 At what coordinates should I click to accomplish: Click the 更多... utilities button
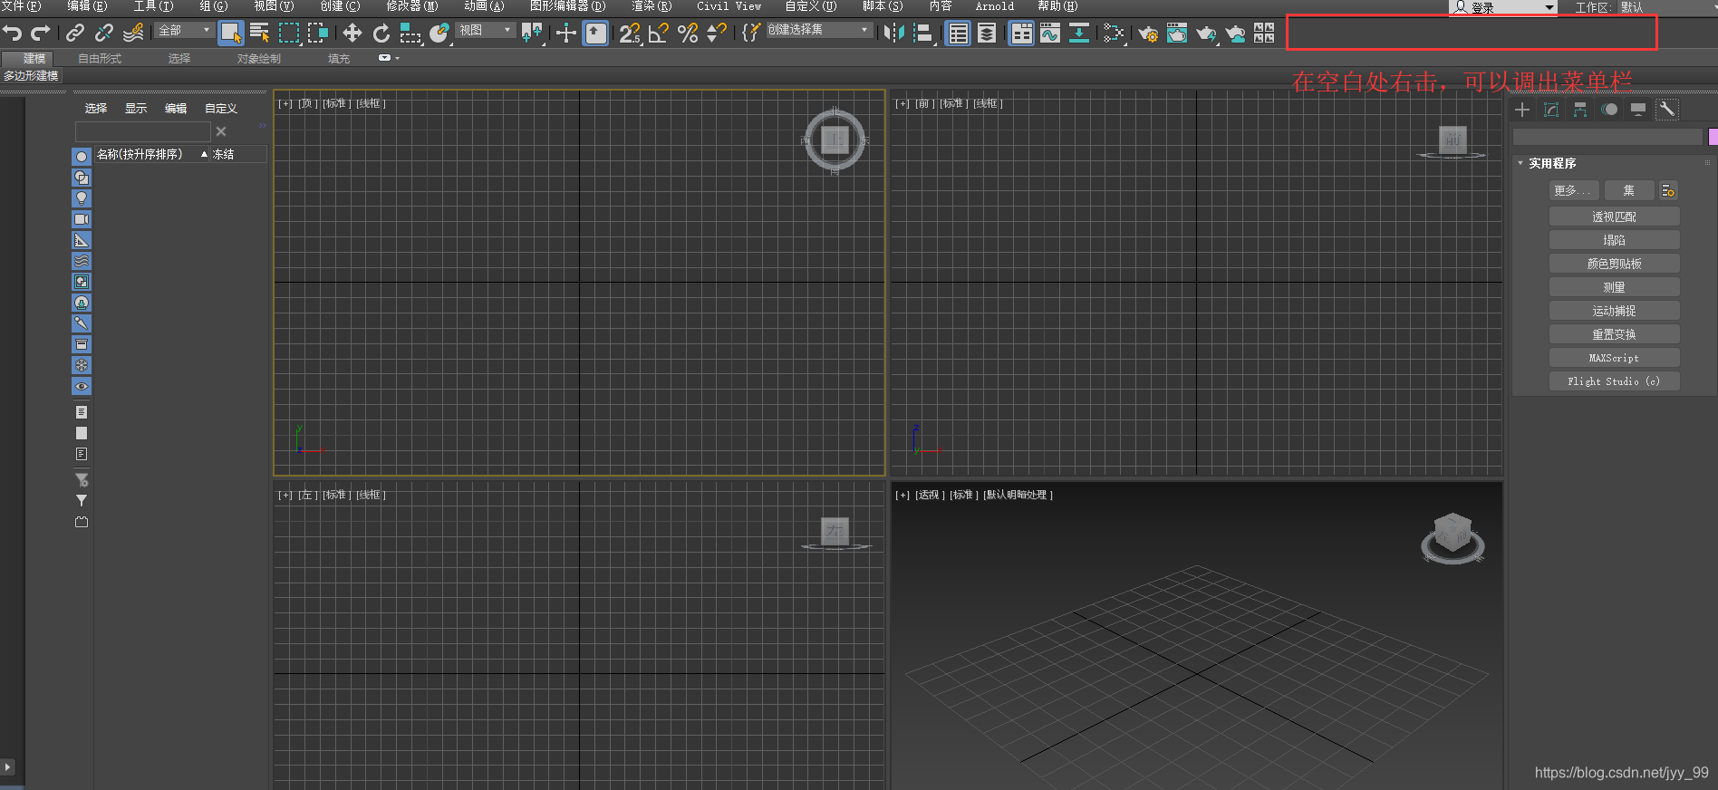[1573, 190]
